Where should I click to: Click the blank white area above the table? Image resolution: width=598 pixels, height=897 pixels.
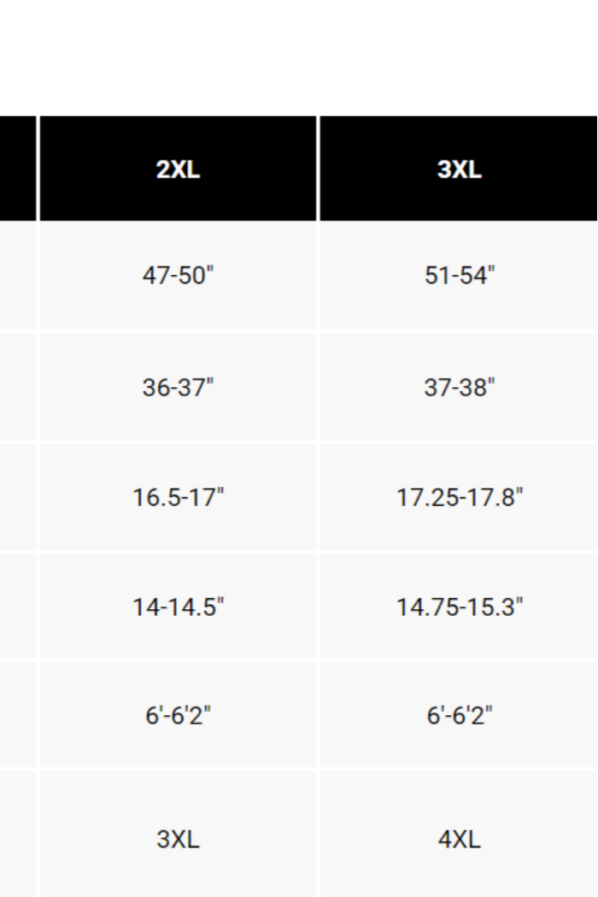(299, 56)
